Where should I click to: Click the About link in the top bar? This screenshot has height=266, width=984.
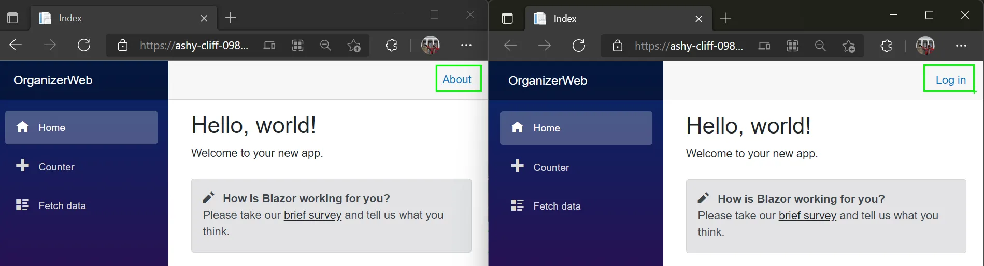[x=457, y=79]
